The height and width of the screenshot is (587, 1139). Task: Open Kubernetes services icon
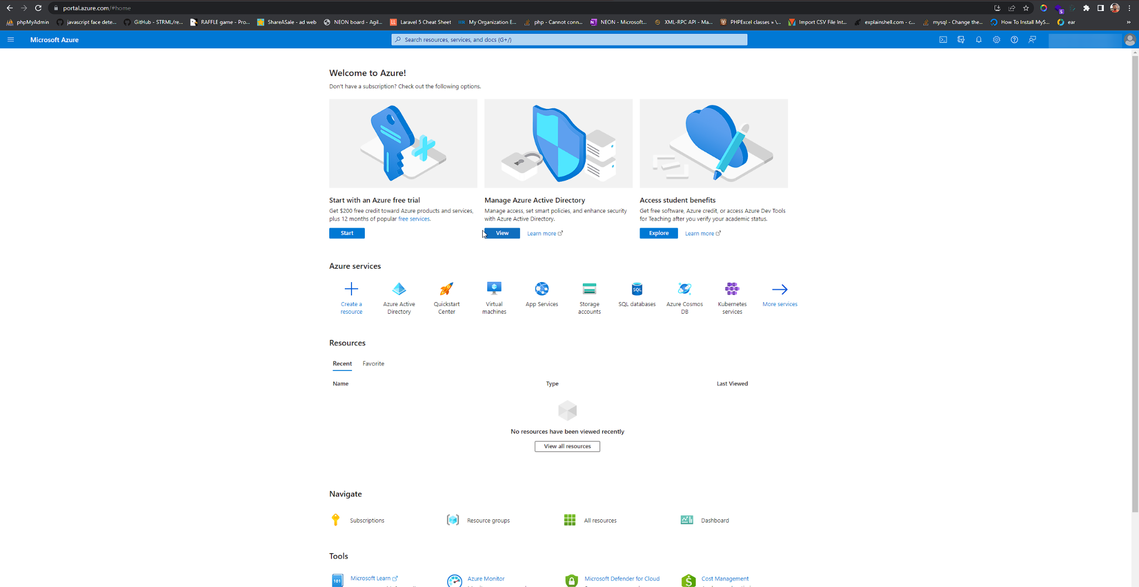(732, 289)
